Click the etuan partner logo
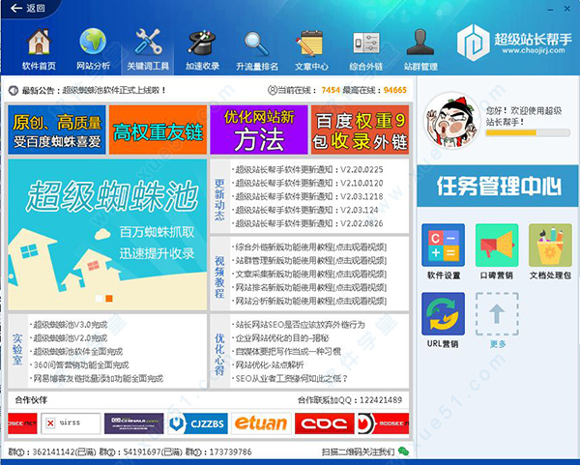580x465 pixels. point(262,423)
